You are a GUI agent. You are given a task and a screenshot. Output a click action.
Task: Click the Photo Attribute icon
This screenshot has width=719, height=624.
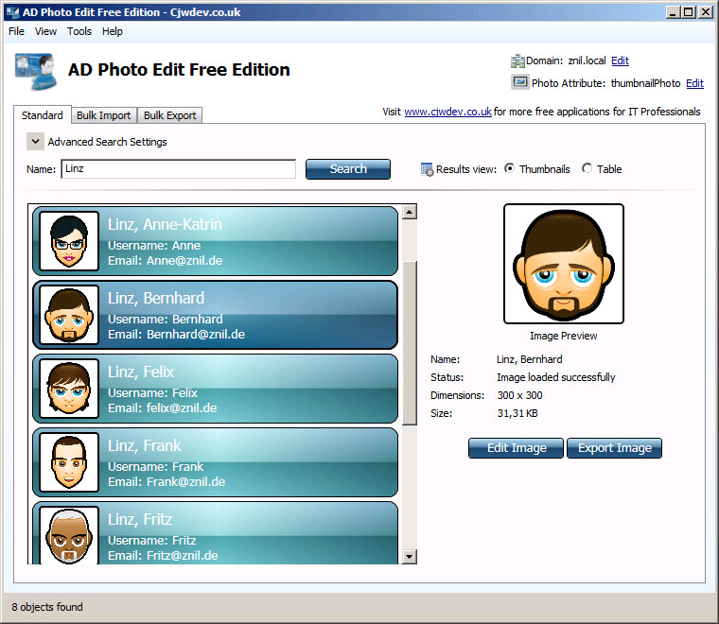(x=519, y=83)
